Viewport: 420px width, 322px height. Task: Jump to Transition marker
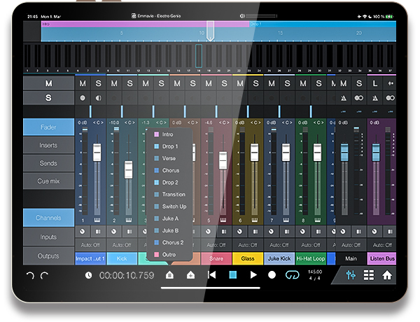pos(169,195)
